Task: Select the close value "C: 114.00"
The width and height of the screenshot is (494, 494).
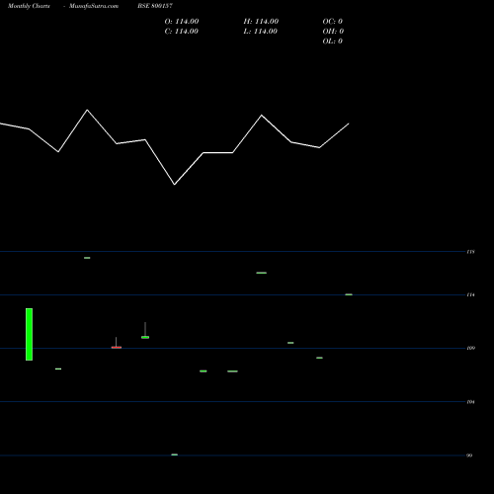Action: tap(182, 32)
